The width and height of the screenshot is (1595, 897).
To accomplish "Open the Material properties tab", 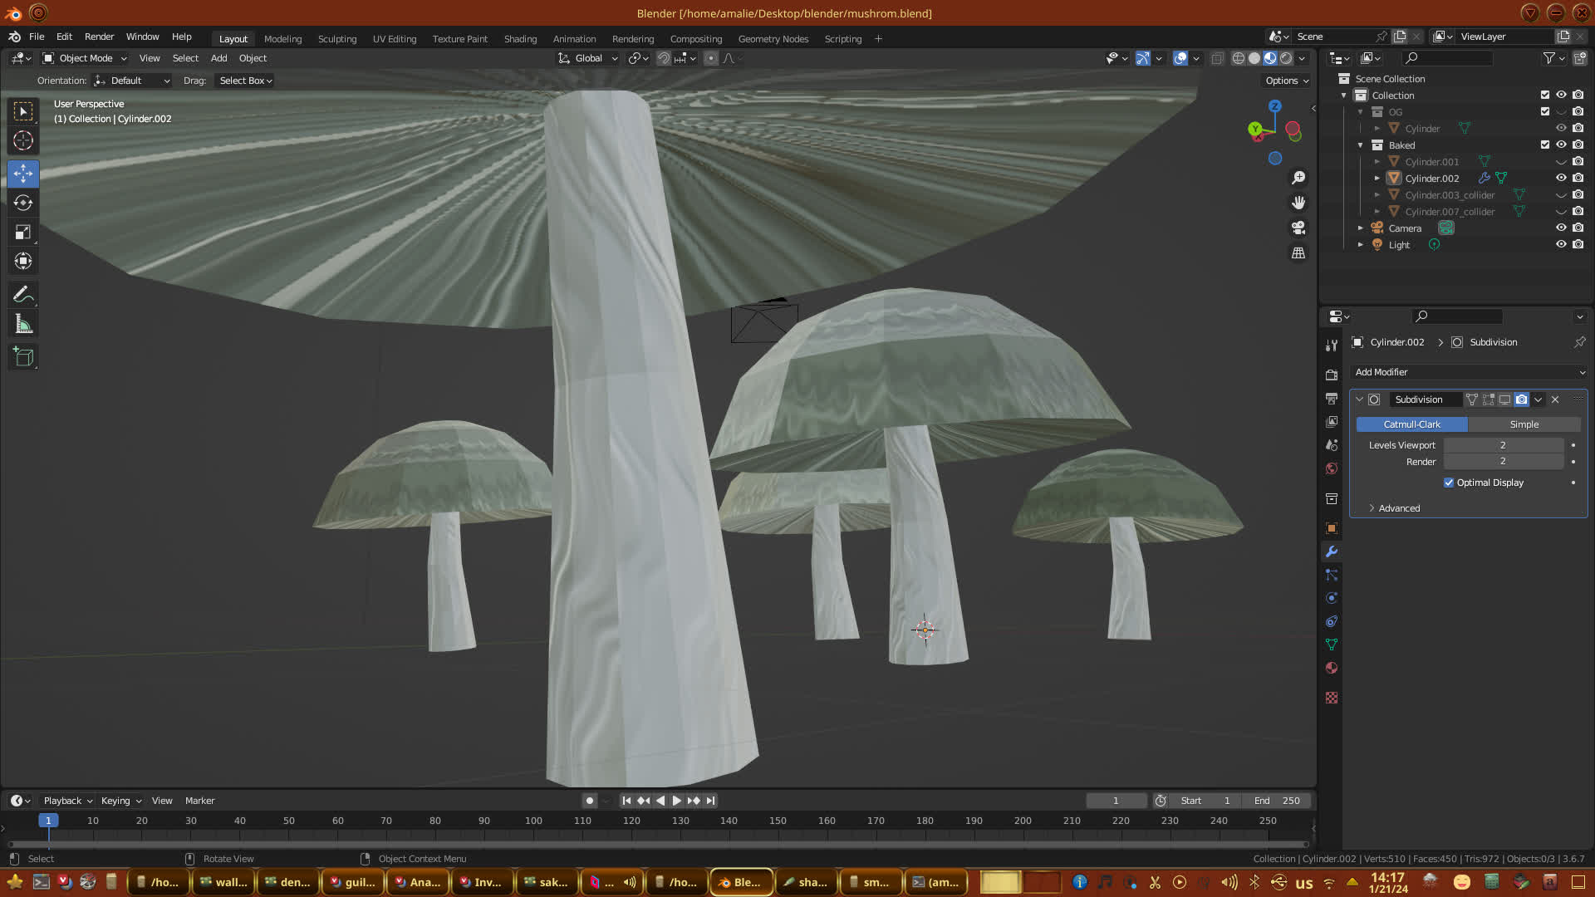I will click(x=1332, y=668).
